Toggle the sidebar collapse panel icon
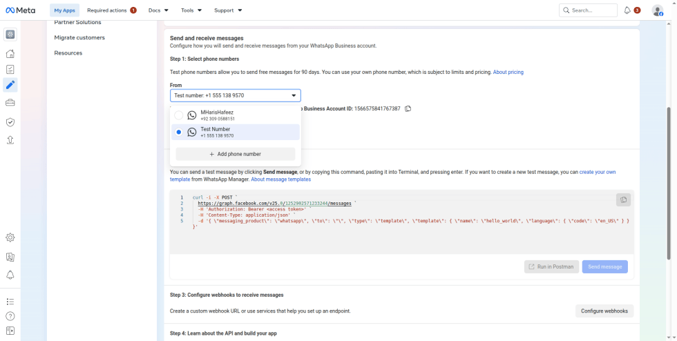 (10, 331)
